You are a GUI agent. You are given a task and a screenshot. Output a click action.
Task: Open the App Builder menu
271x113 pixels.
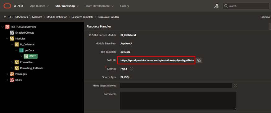(39, 6)
